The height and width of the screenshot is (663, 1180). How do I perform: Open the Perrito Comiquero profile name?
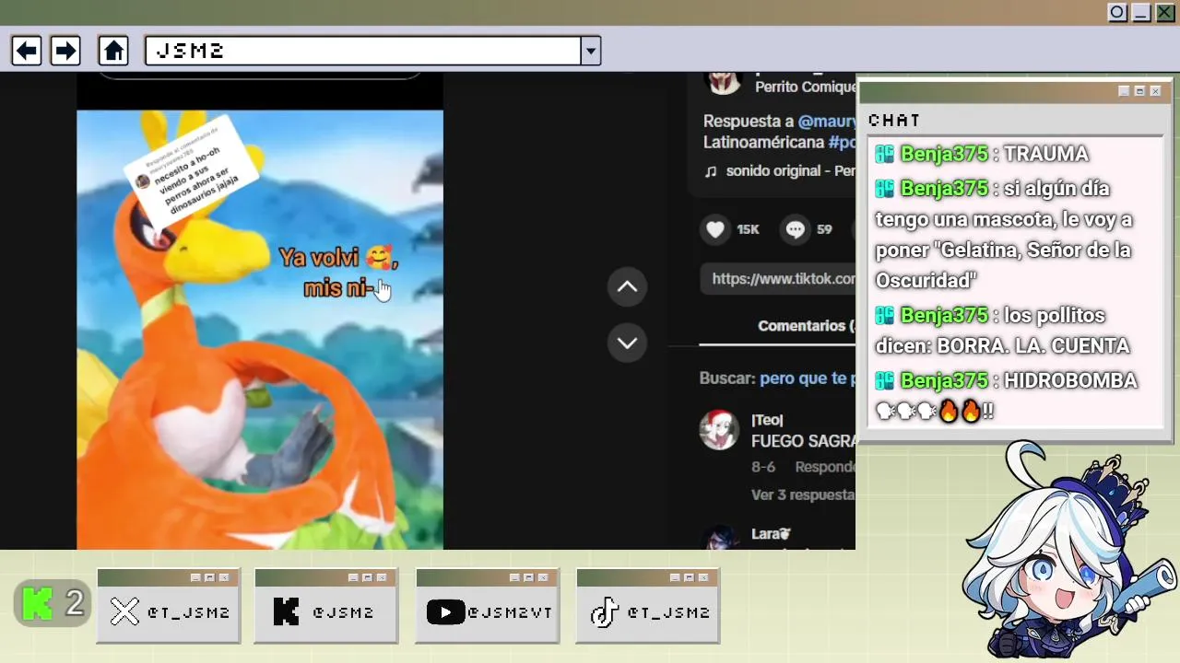[805, 87]
